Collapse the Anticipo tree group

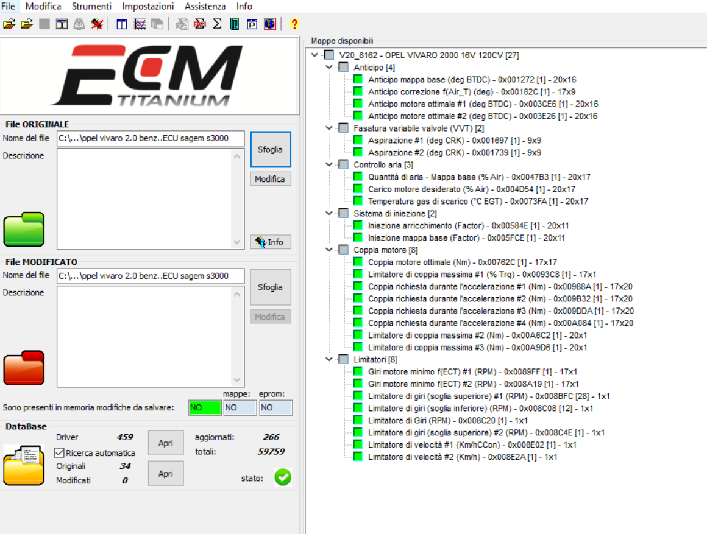329,67
